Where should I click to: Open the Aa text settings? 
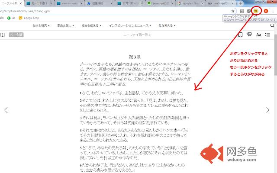click(x=259, y=35)
